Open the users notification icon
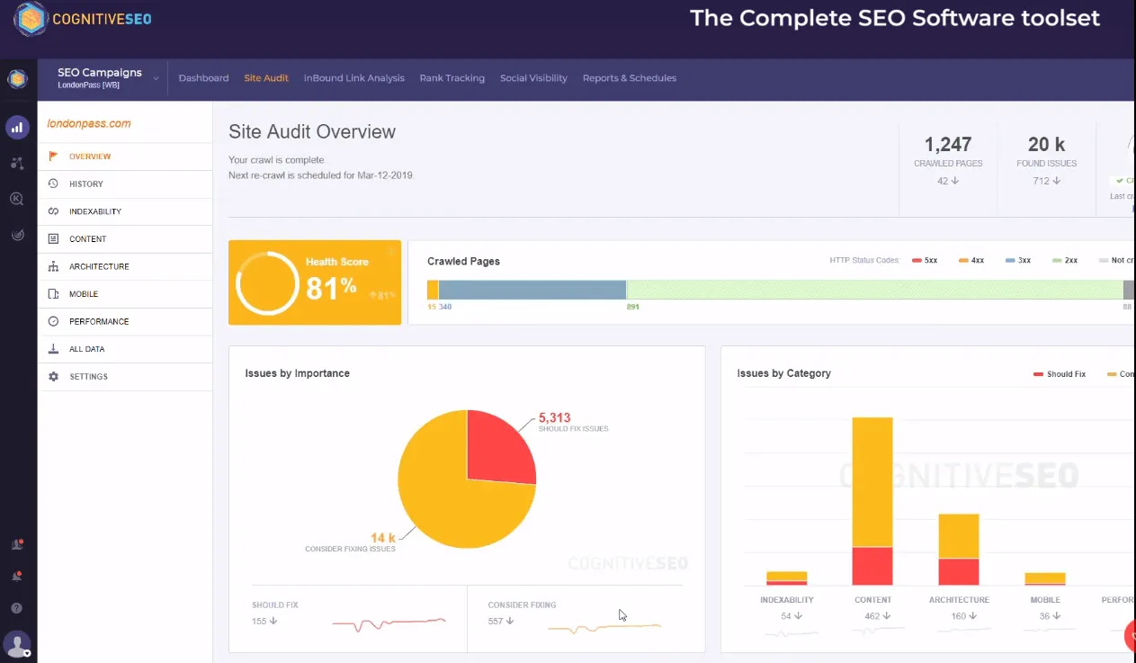Image resolution: width=1136 pixels, height=663 pixels. tap(17, 544)
